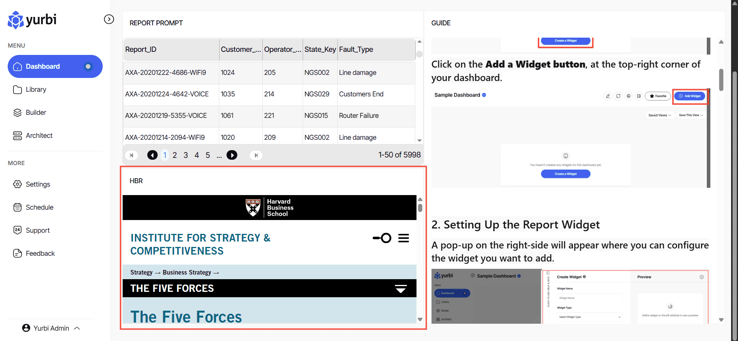Open the Architect server icon

click(17, 136)
